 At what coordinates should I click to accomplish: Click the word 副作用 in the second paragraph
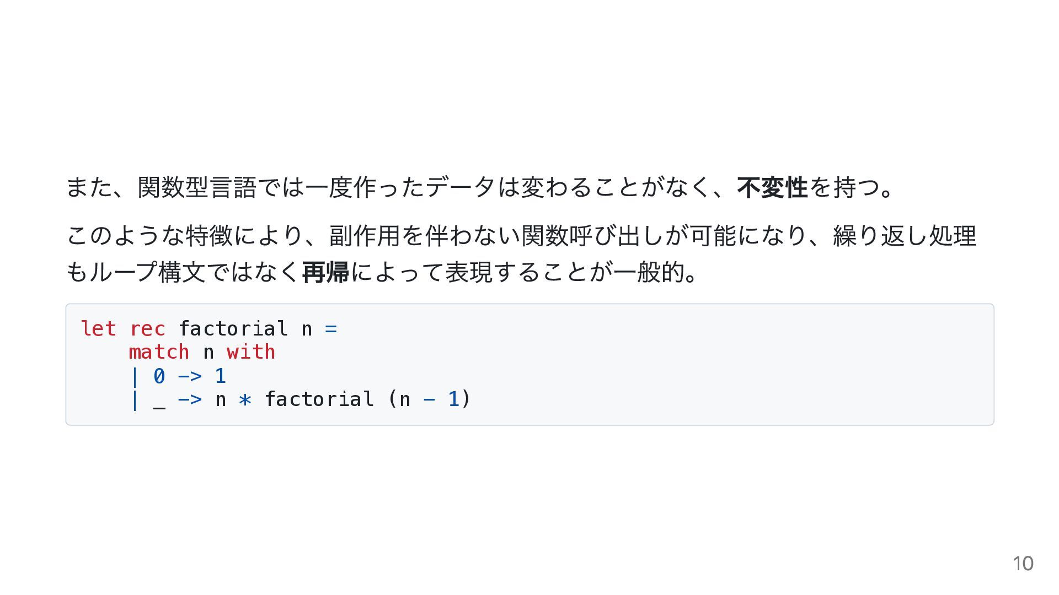(364, 235)
